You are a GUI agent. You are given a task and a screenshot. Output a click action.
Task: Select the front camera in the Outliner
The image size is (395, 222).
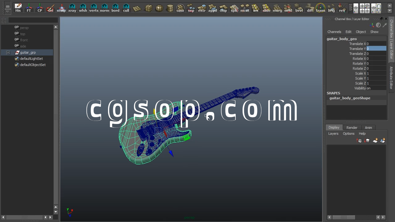coord(24,40)
